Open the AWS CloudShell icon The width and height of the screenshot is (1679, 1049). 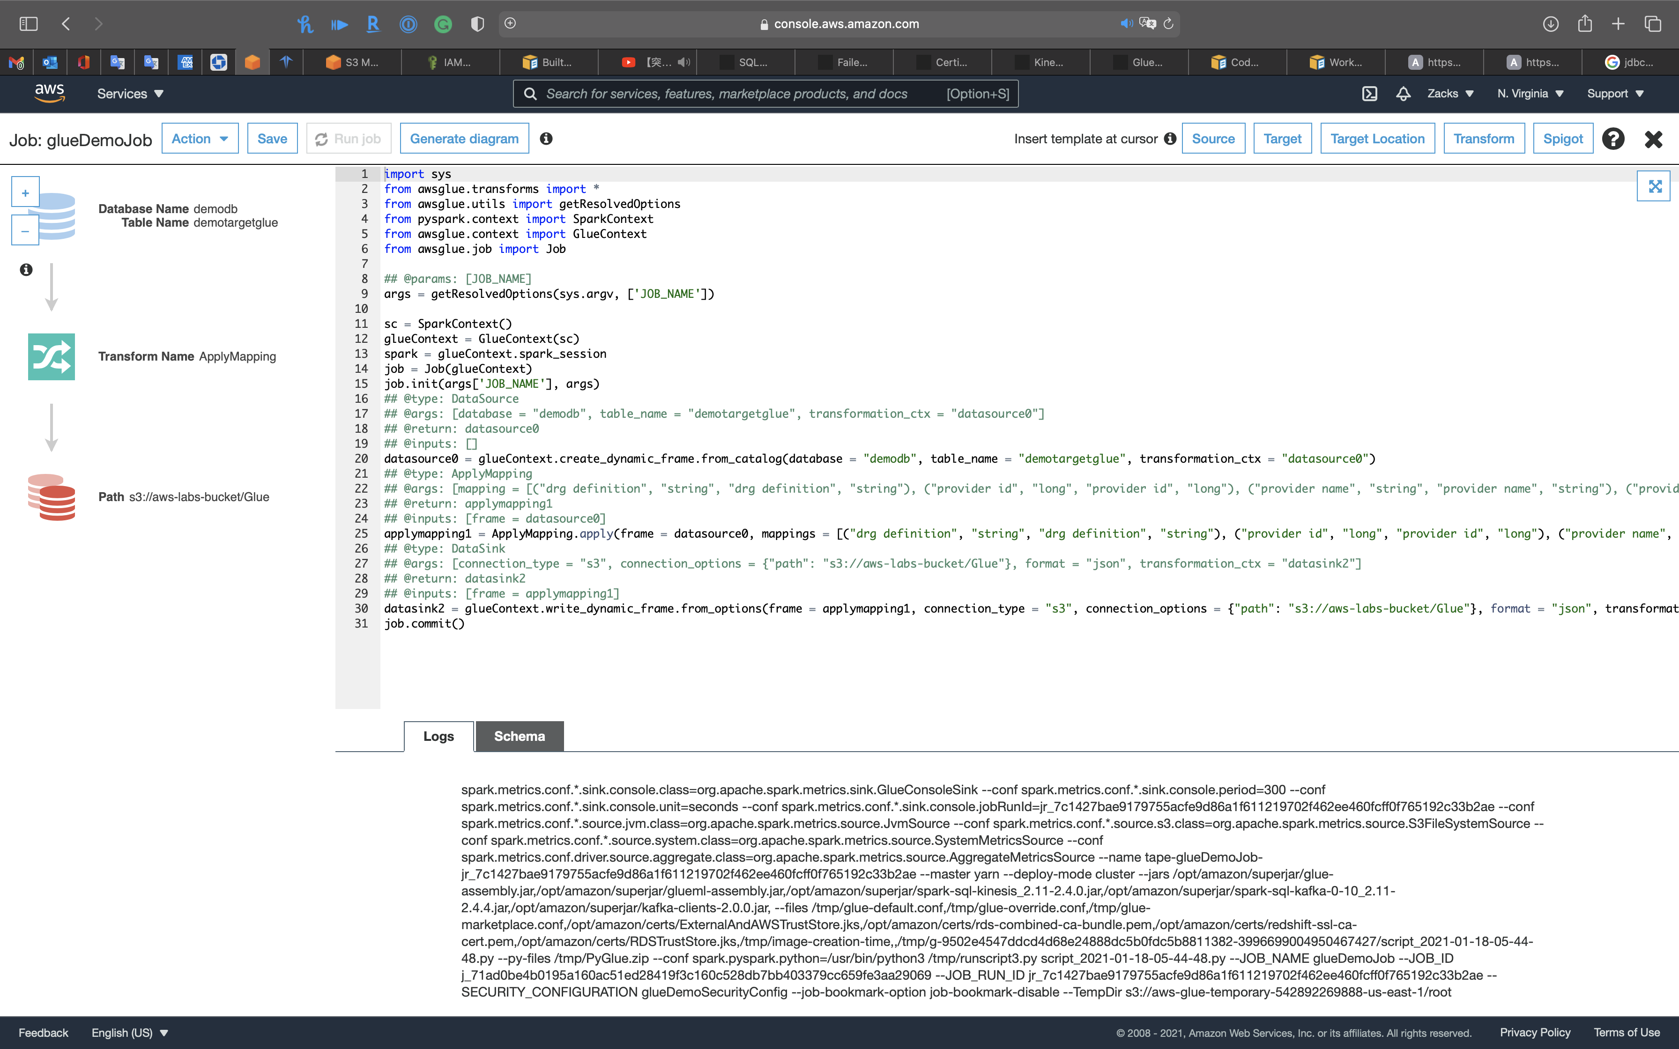(1369, 94)
